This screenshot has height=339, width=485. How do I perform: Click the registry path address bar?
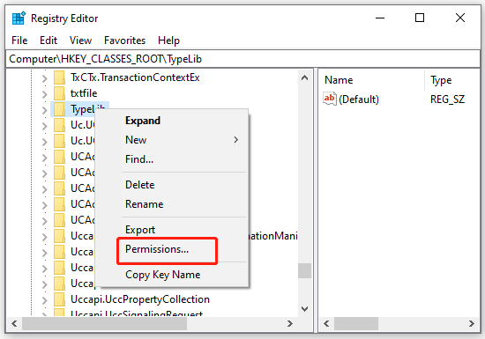[242, 59]
